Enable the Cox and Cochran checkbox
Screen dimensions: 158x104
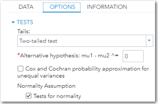[21, 69]
